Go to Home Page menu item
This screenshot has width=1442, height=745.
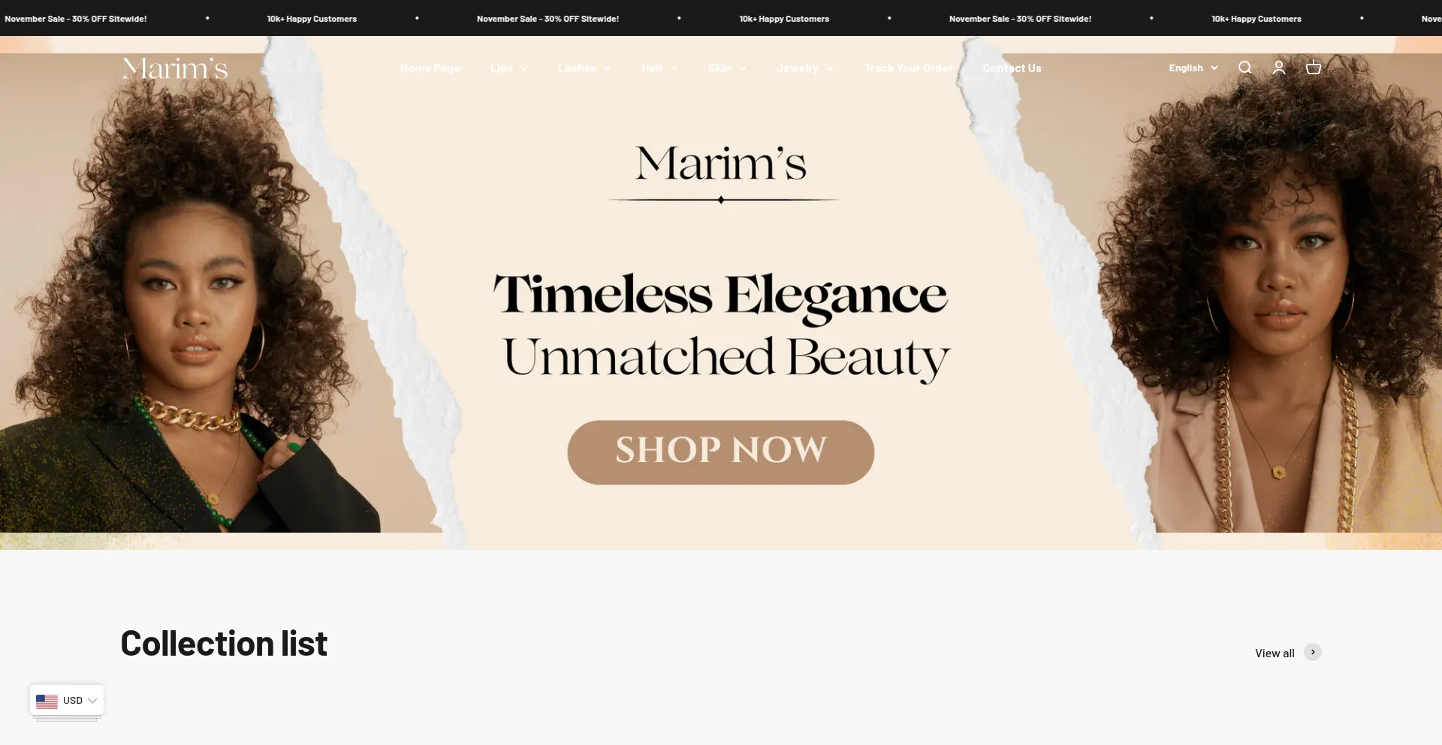point(430,68)
